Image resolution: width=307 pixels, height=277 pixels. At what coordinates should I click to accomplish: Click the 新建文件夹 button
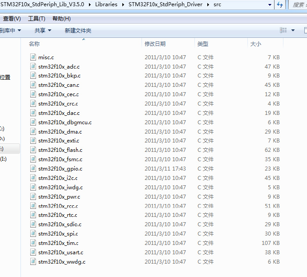(78, 30)
